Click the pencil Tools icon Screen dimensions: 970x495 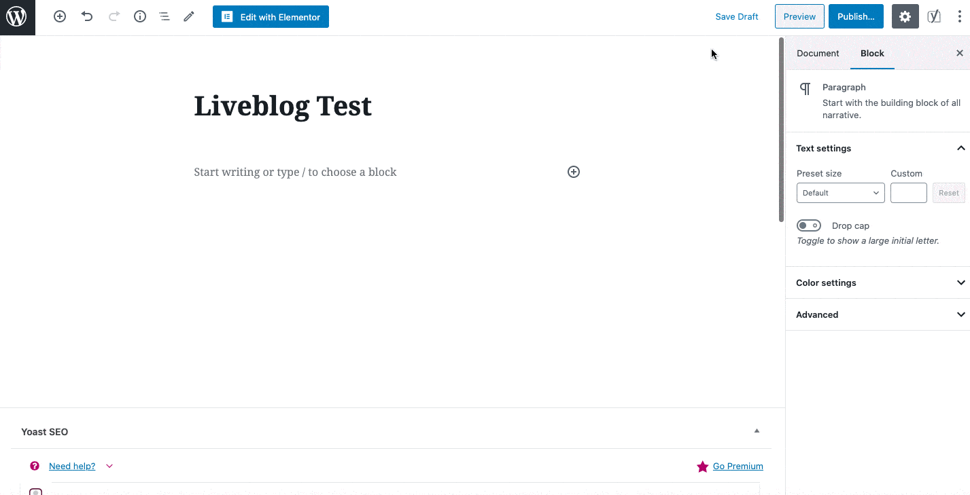tap(189, 16)
